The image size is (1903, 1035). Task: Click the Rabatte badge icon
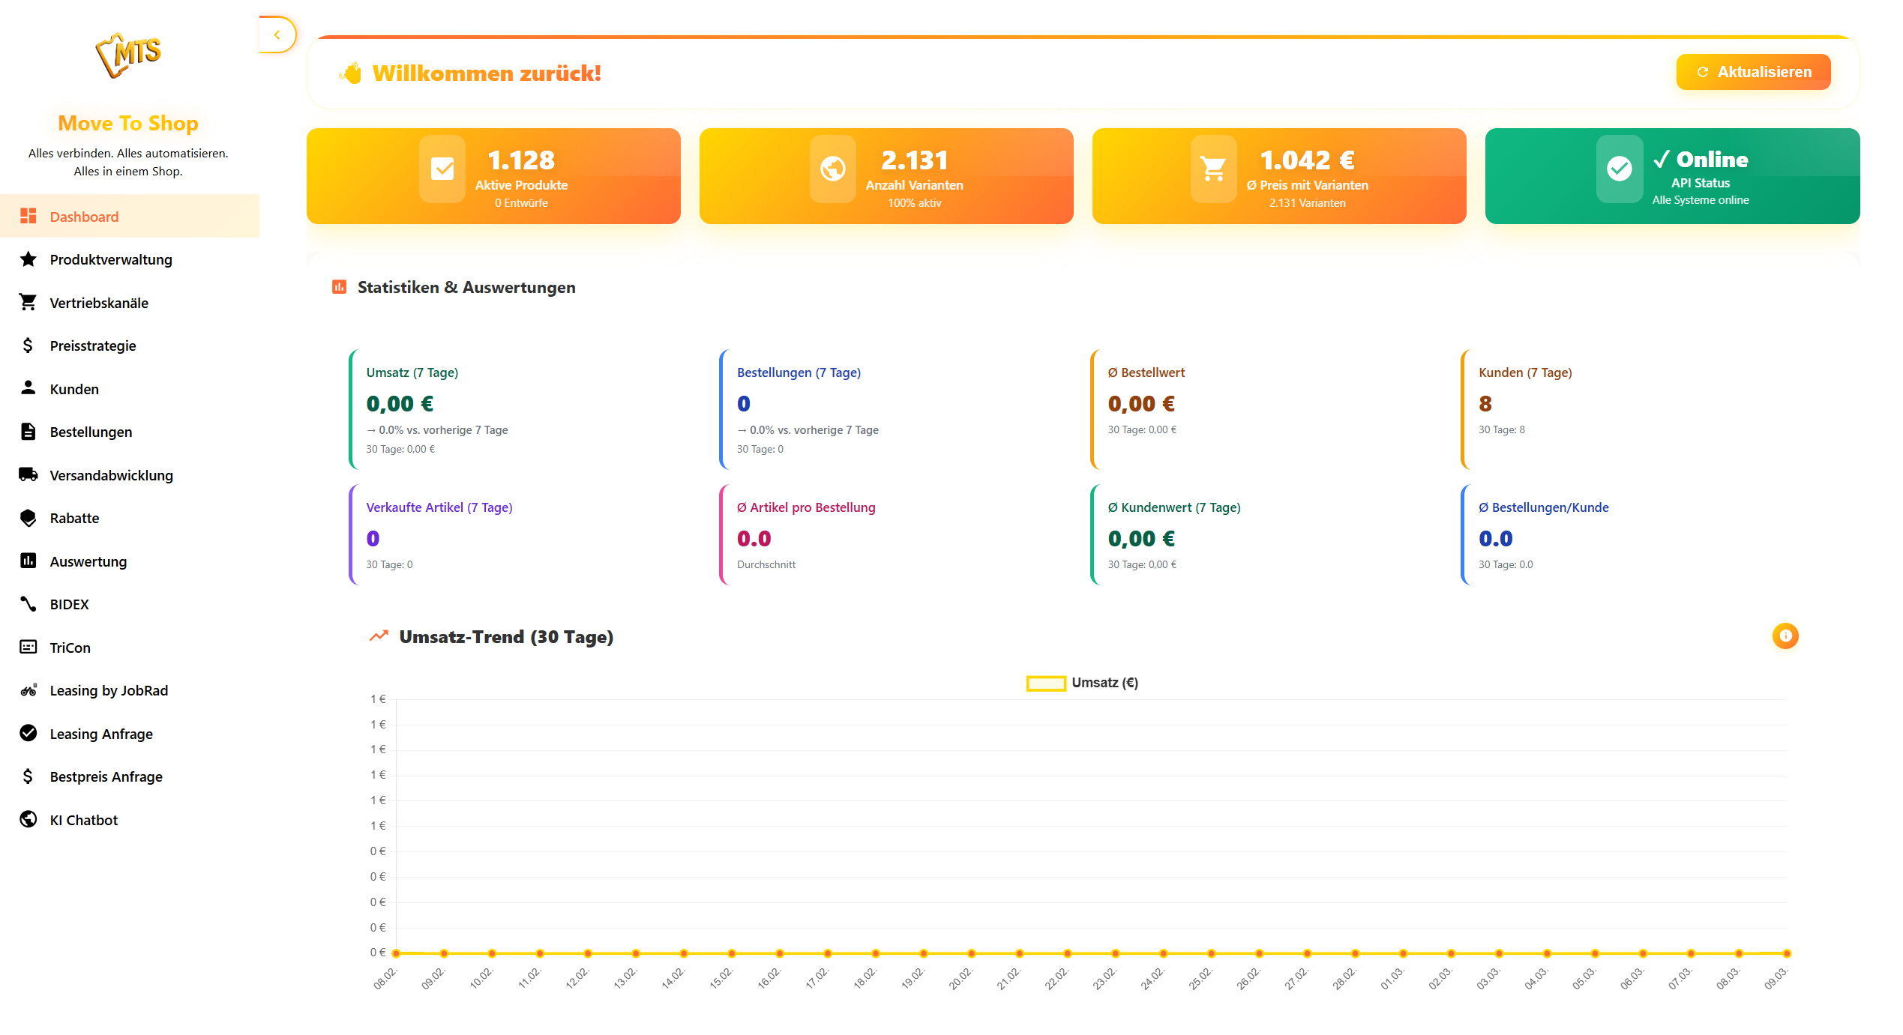point(28,517)
